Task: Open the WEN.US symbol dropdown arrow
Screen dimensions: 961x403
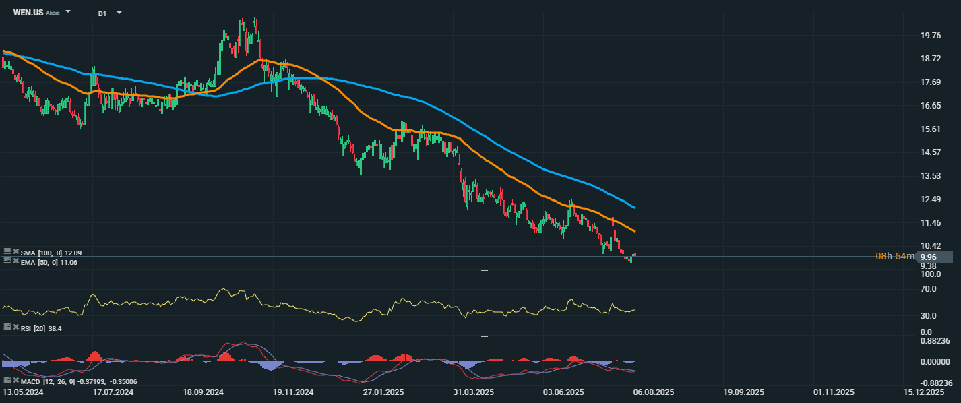Action: click(x=68, y=12)
